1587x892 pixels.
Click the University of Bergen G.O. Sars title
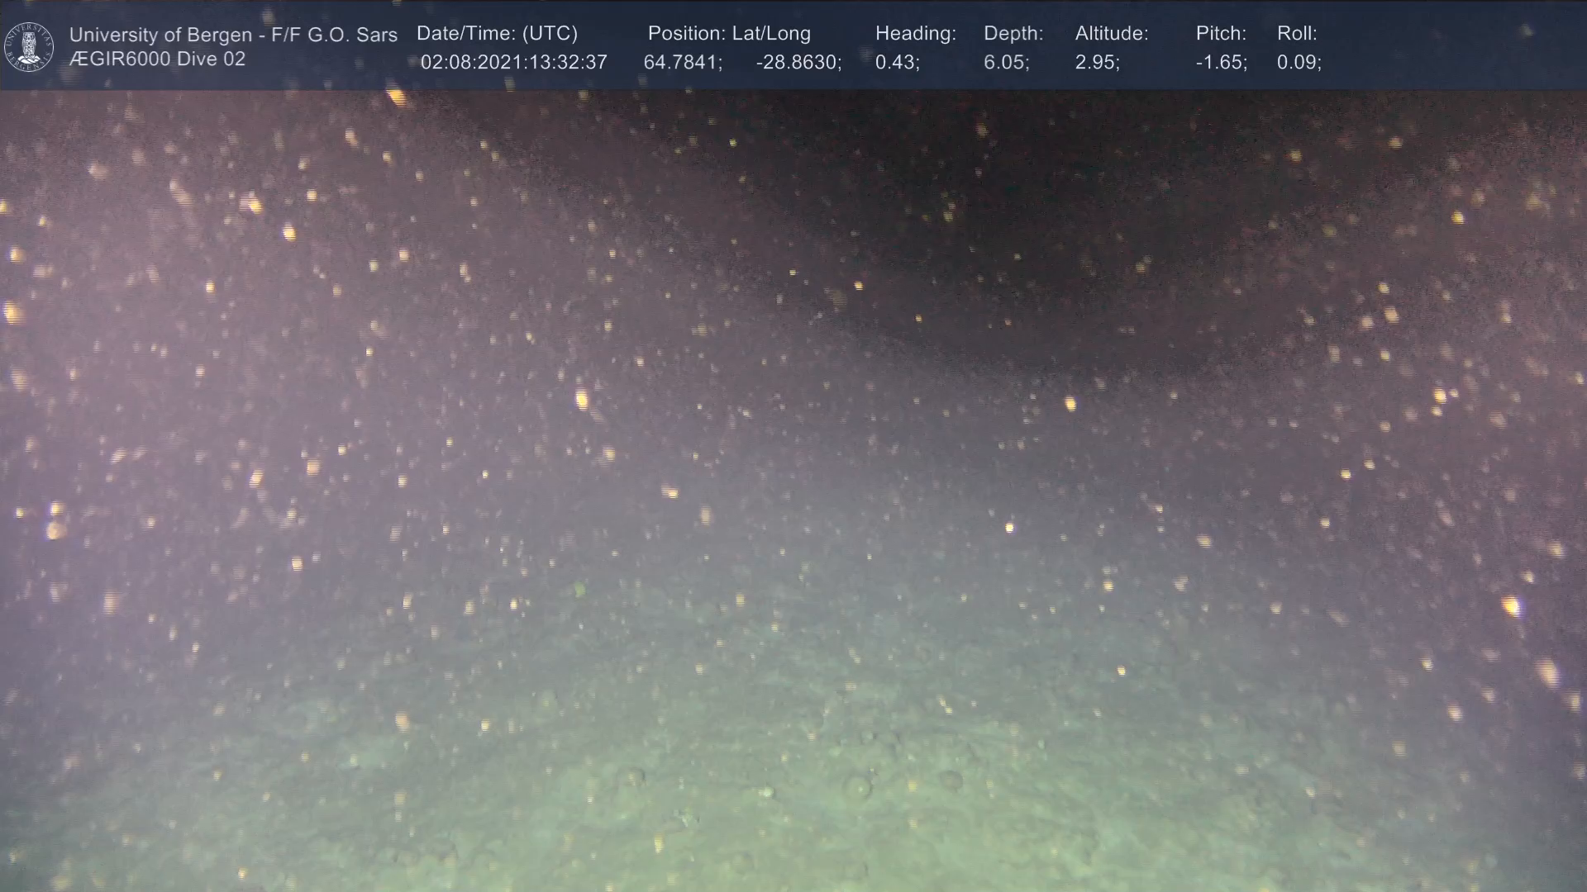(233, 35)
